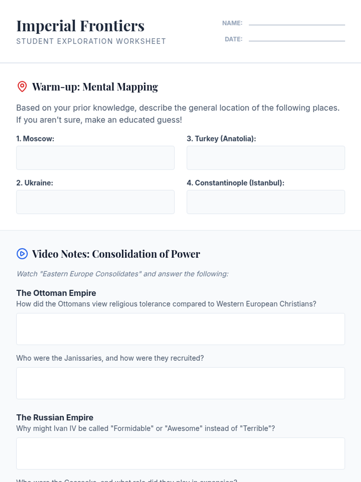Image resolution: width=361 pixels, height=482 pixels.
Task: Click the "4. Constantinople (Istanbul):" label
Action: click(x=235, y=183)
